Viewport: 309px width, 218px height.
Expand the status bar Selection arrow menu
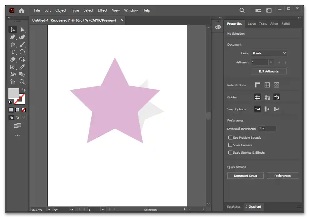tap(185, 209)
